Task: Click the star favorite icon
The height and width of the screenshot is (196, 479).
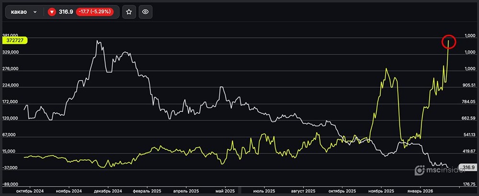Action: [x=128, y=12]
